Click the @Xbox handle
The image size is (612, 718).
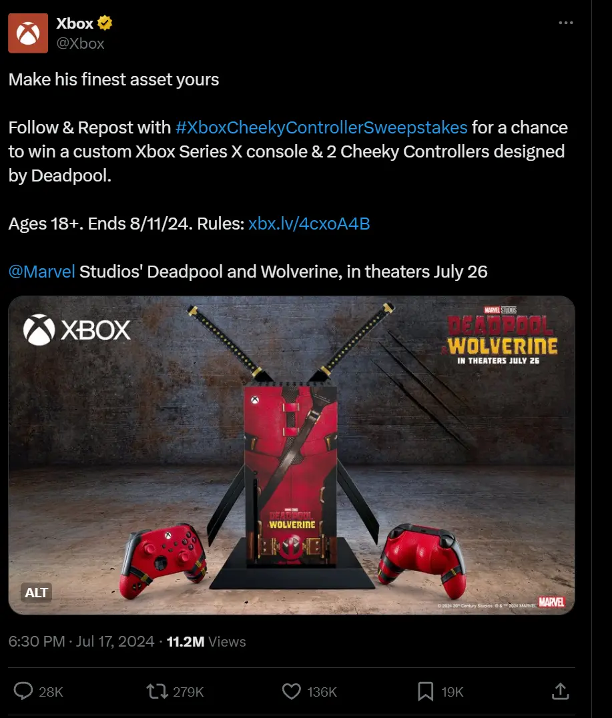click(80, 43)
